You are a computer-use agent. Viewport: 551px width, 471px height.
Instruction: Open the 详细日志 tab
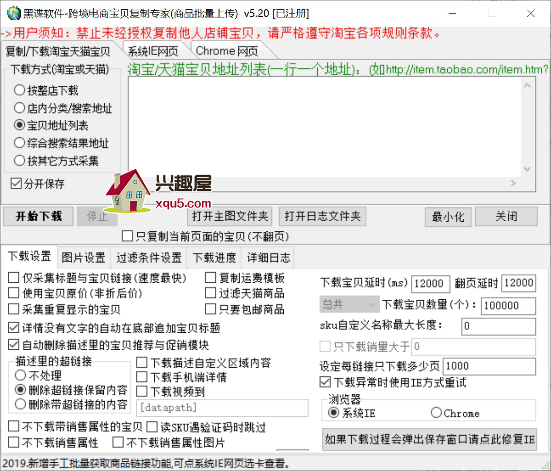[269, 258]
